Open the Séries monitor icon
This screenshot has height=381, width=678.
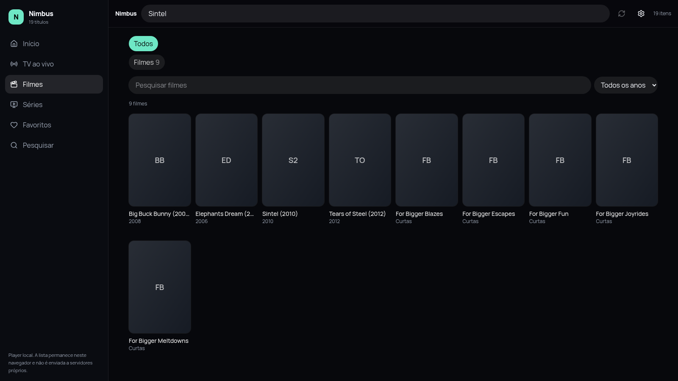tap(14, 105)
